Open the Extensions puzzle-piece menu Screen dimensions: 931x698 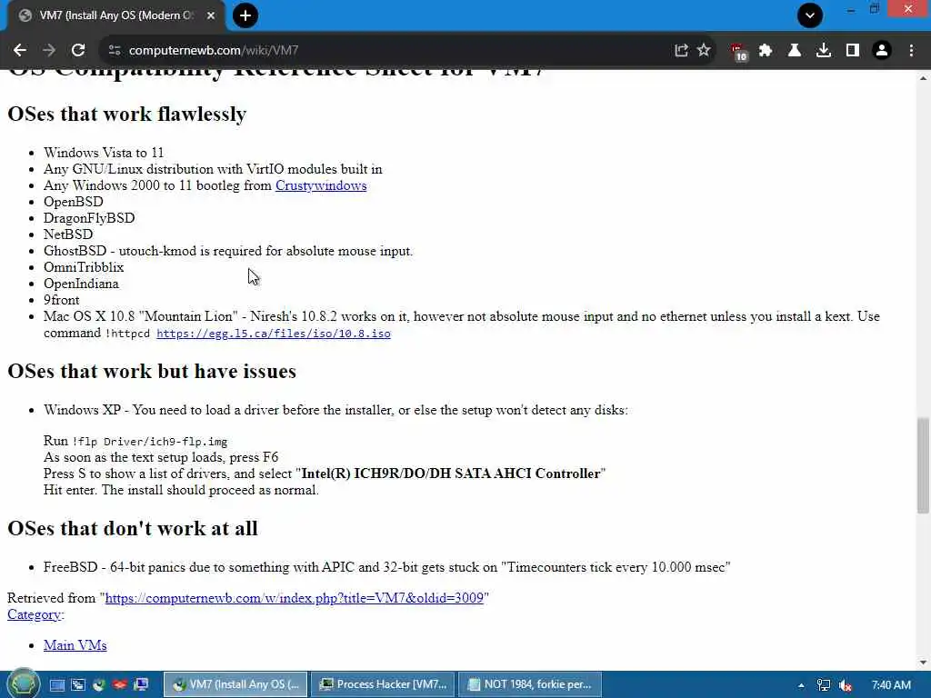pos(766,51)
